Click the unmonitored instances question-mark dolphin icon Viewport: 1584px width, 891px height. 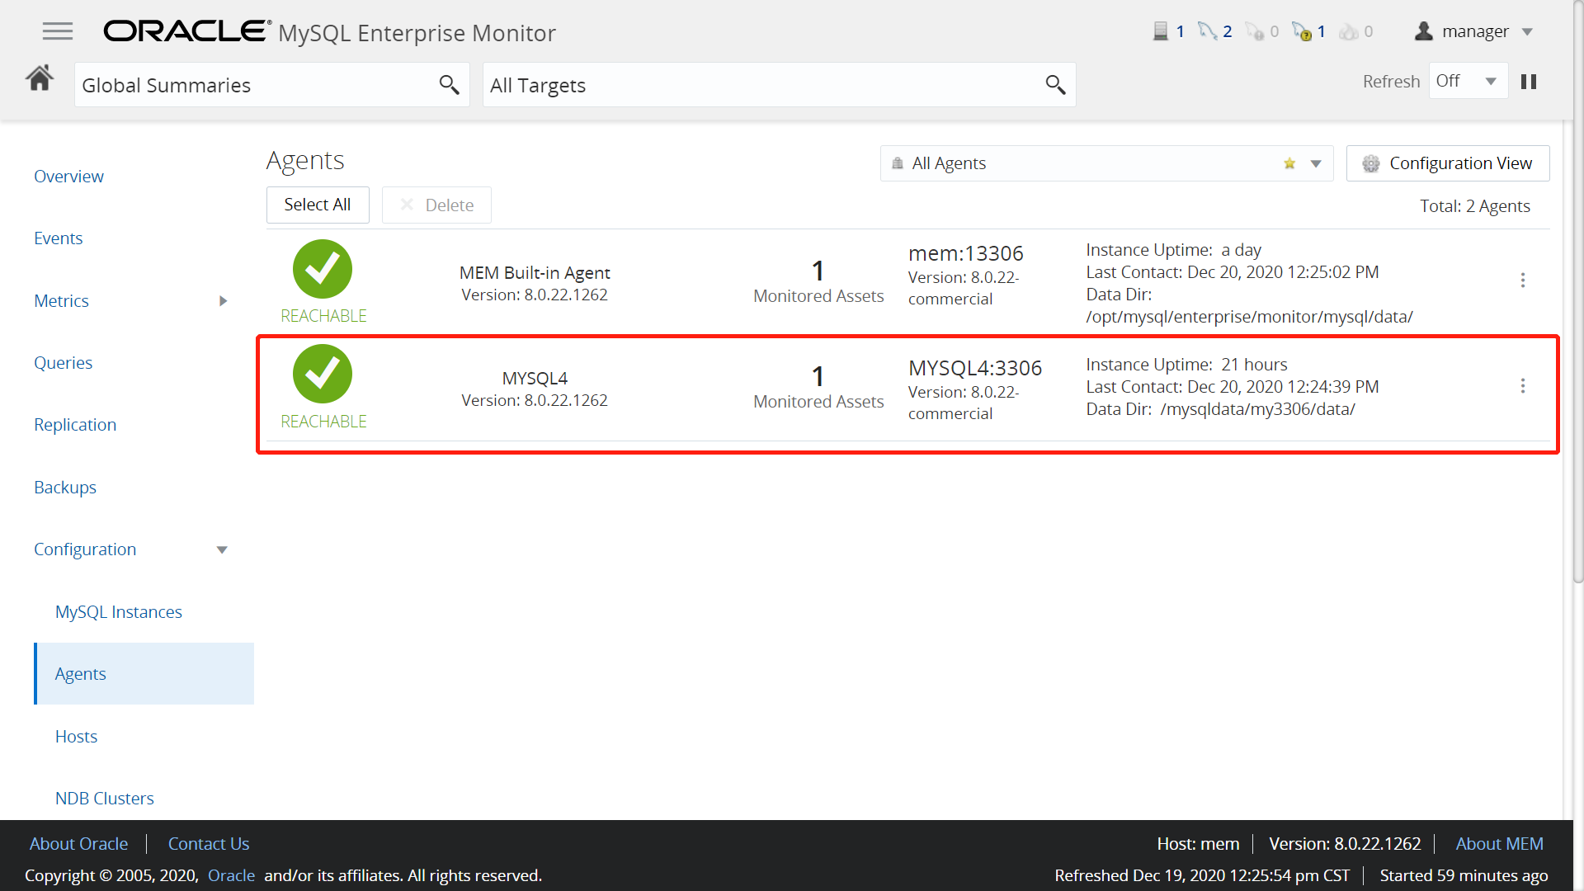pos(1302,31)
